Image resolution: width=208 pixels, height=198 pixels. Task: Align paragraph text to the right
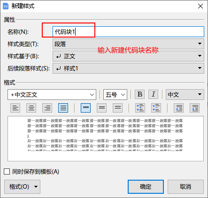[47, 108]
